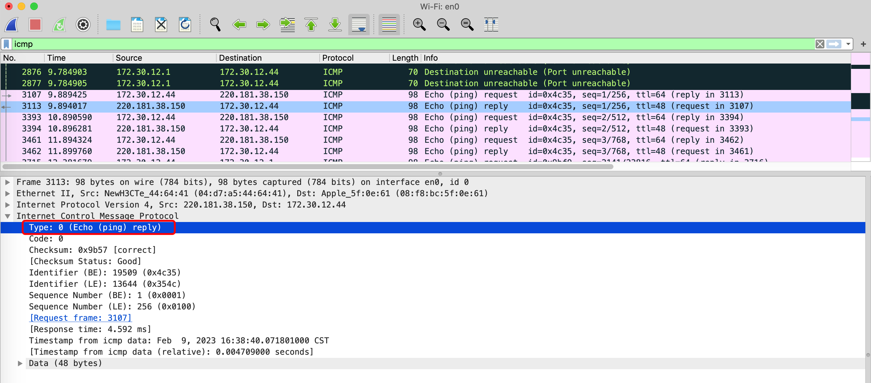Viewport: 871px width, 383px height.
Task: Go to specified packet icon
Action: (x=287, y=24)
